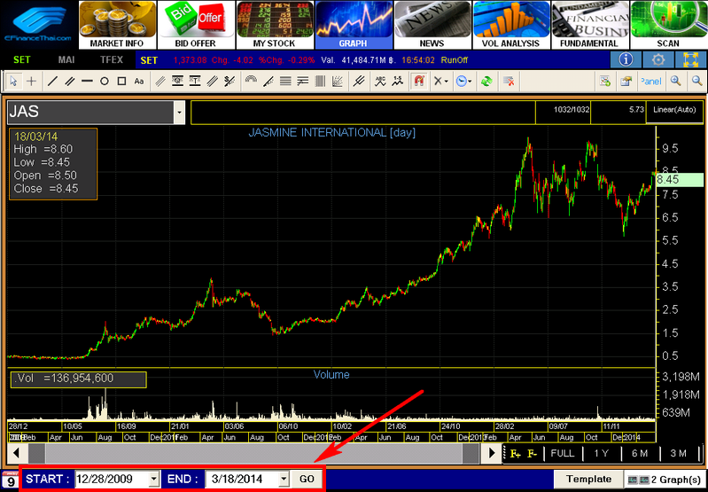708x492 pixels.
Task: Select the horizontal line tool
Action: tap(87, 82)
